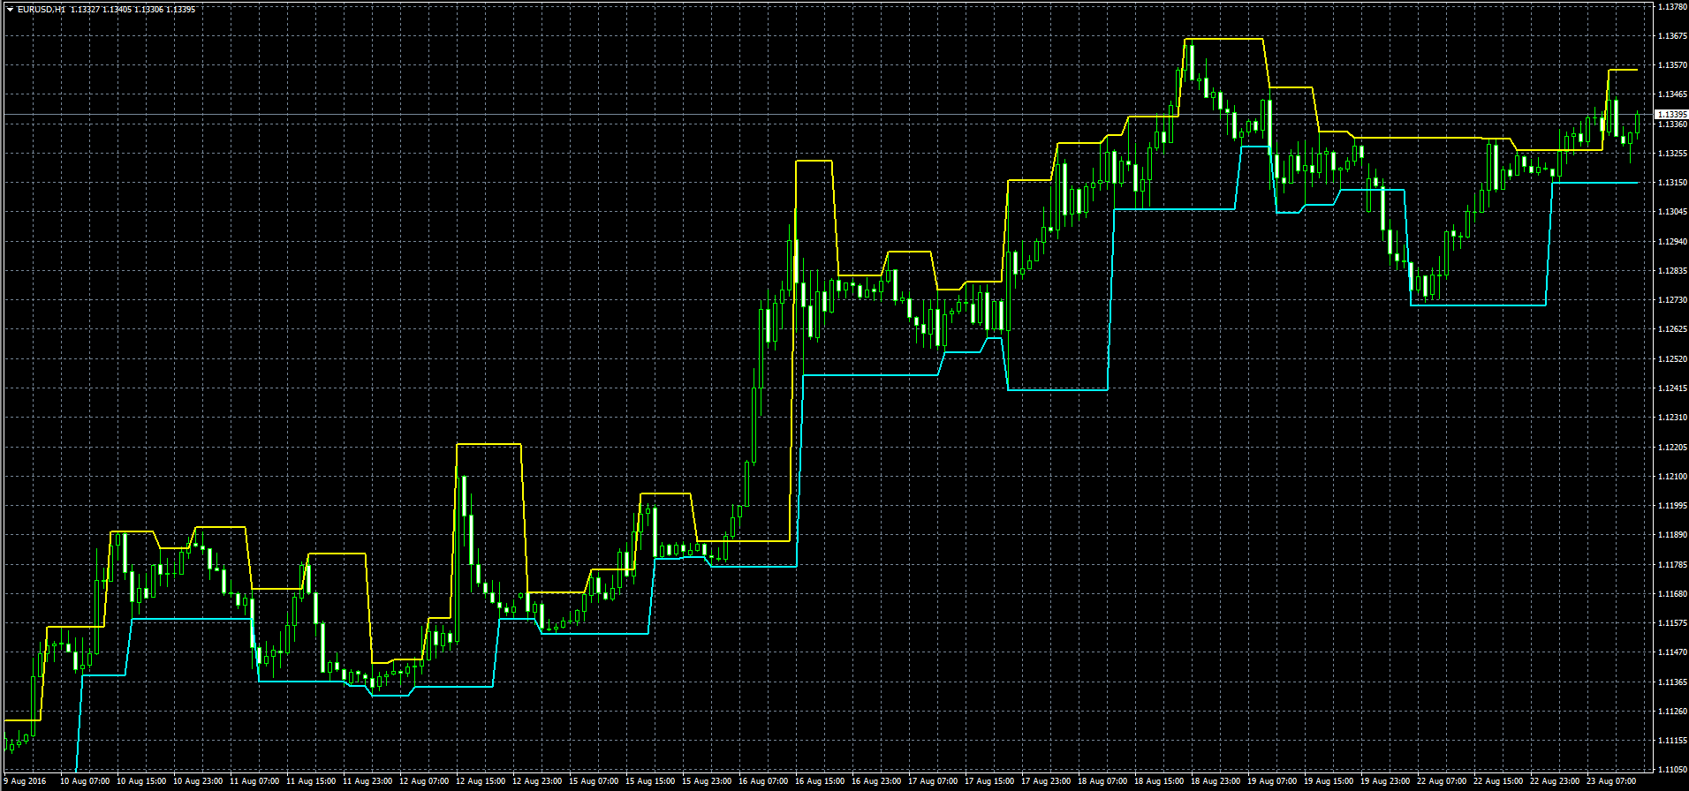Click the last yellow line segment at far right
The image size is (1689, 791).
click(x=1623, y=70)
